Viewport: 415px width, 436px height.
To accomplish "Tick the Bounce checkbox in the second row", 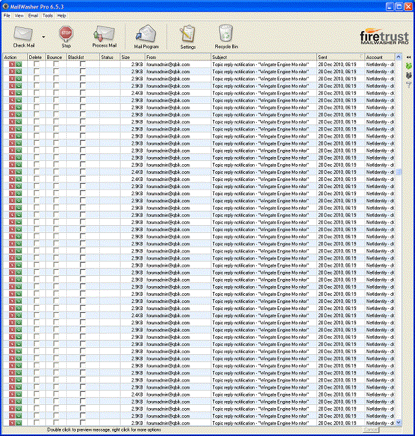I will 56,71.
